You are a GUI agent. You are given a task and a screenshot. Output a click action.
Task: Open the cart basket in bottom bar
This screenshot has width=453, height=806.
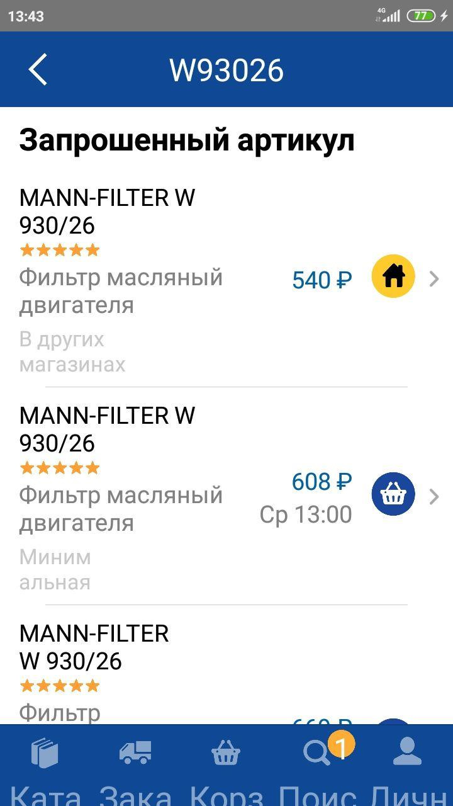(226, 753)
